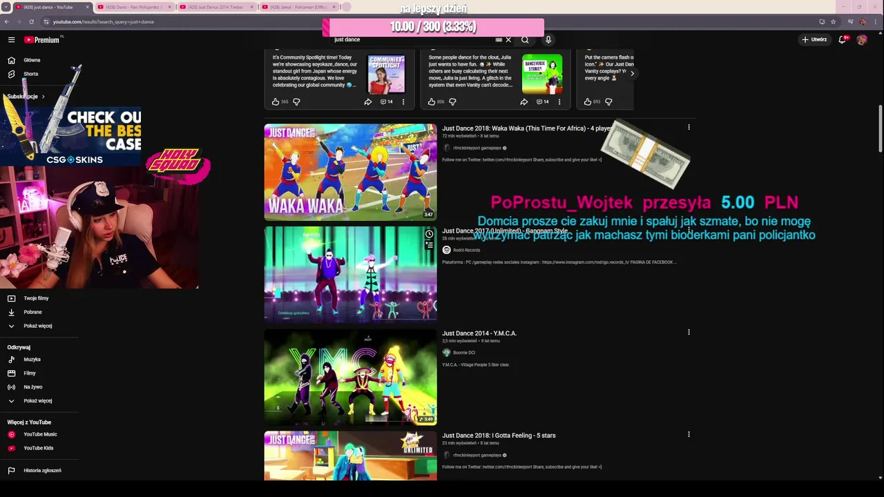This screenshot has height=497, width=884.
Task: Go to YouTube Premium home logo
Action: point(43,40)
